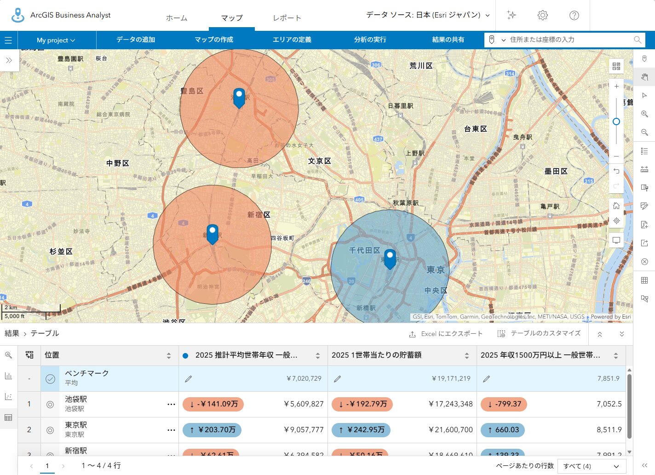
Task: Open the My project dropdown
Action: [x=56, y=40]
